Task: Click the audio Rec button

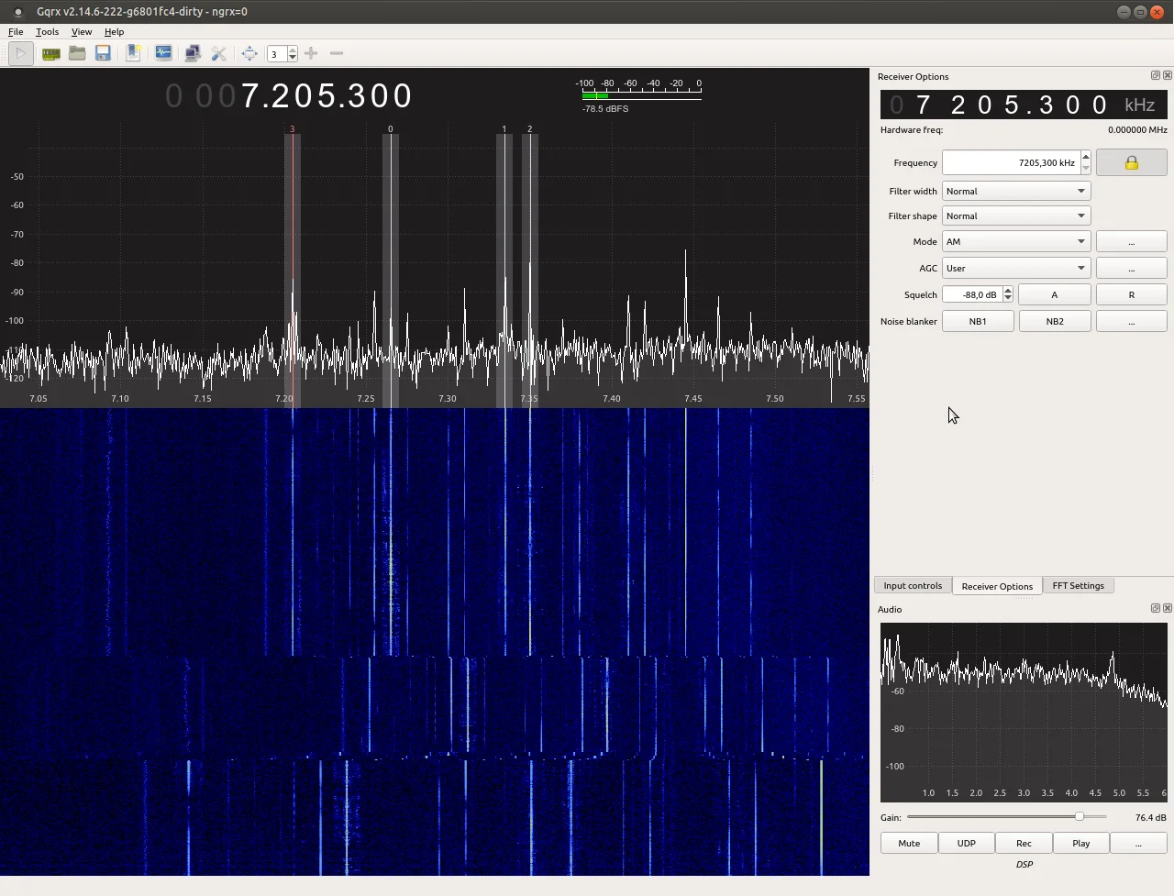Action: pyautogui.click(x=1024, y=844)
